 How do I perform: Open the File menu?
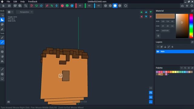click(x=8, y=2)
